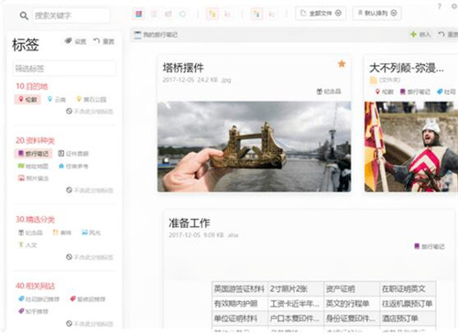The image size is (458, 336).
Task: Click the magnifier search icon
Action: pyautogui.click(x=24, y=16)
